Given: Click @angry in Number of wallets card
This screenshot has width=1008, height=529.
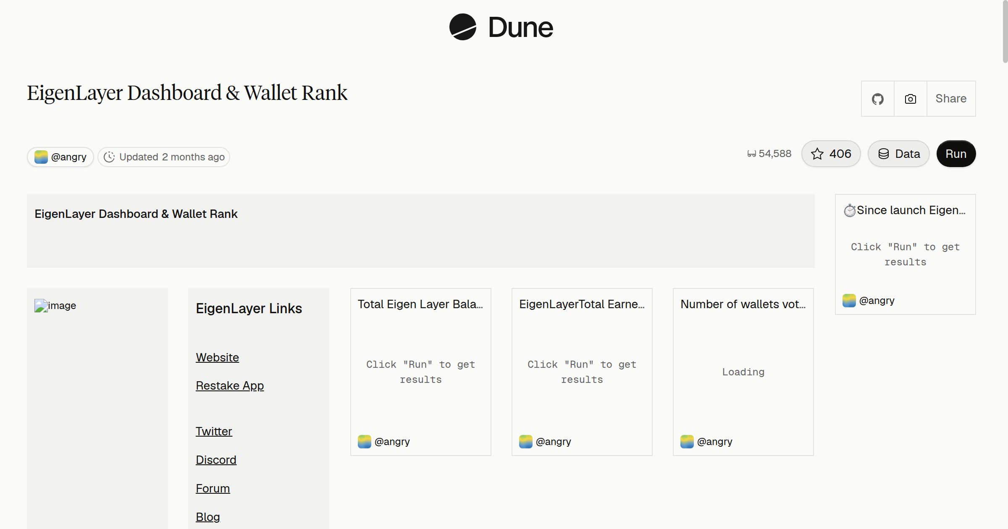Looking at the screenshot, I should pyautogui.click(x=706, y=441).
